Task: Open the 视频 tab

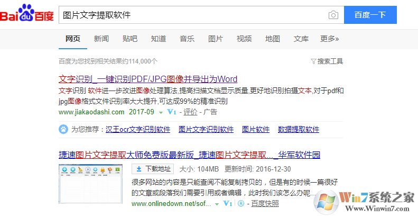Action: tap(244, 39)
